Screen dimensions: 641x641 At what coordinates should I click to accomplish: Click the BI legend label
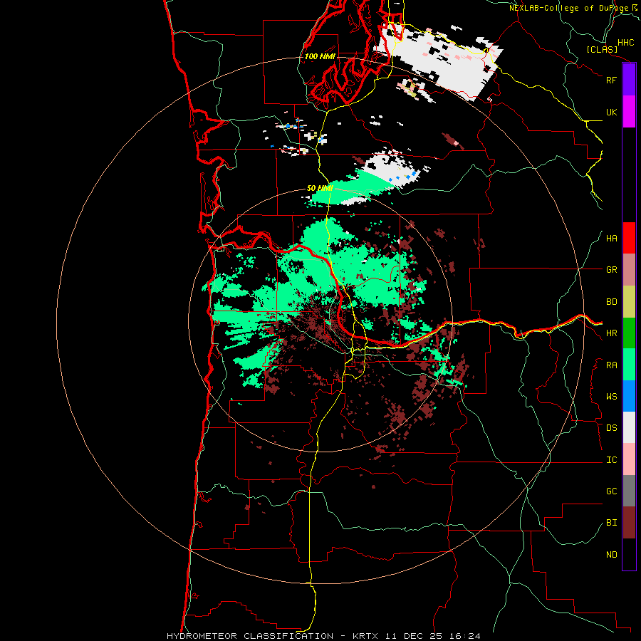coord(611,523)
